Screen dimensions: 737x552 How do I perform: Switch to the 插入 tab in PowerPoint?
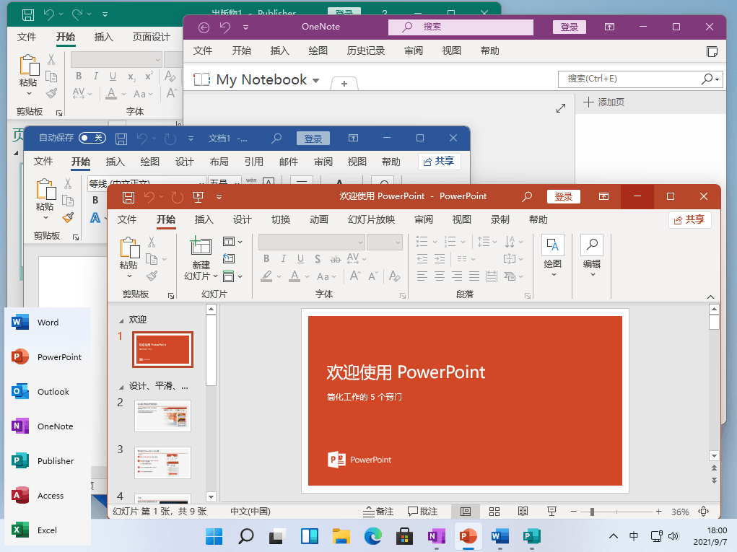[204, 219]
